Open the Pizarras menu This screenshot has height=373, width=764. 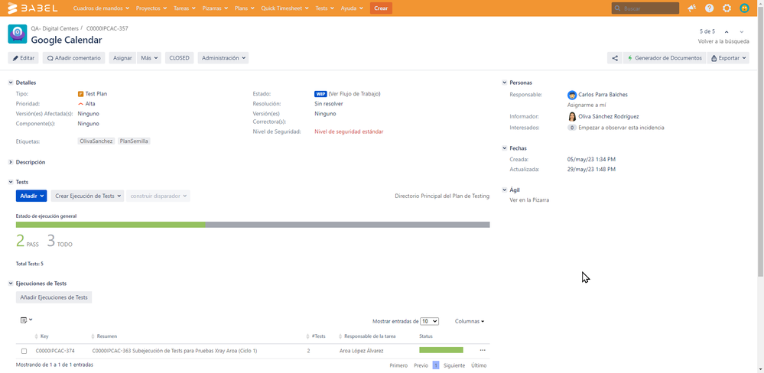click(216, 8)
